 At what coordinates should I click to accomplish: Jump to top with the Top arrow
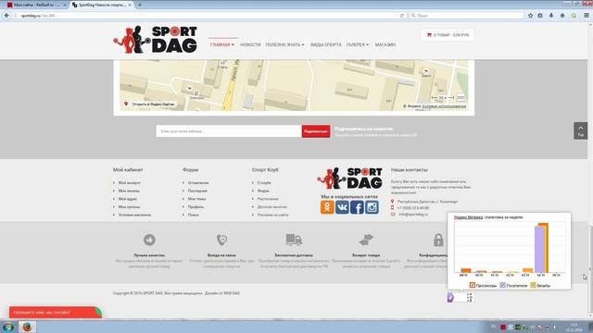[x=581, y=130]
